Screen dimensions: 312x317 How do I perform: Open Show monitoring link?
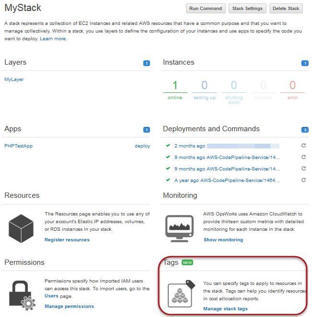[223, 240]
